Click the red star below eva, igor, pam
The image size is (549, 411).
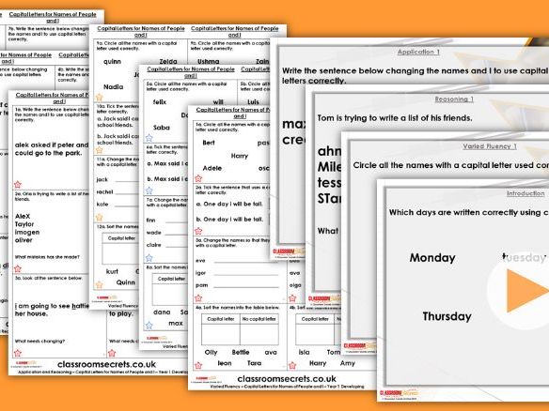click(x=198, y=298)
